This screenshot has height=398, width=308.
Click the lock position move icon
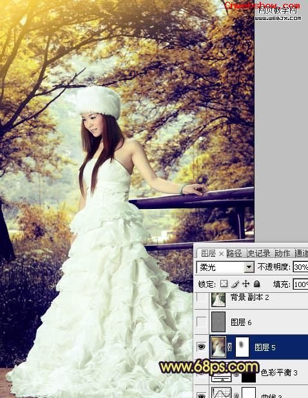[x=246, y=284]
